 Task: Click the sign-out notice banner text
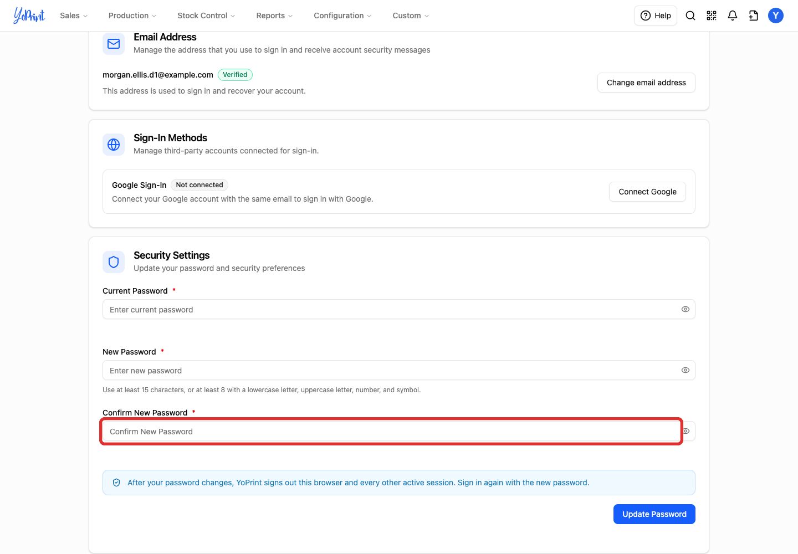click(359, 483)
